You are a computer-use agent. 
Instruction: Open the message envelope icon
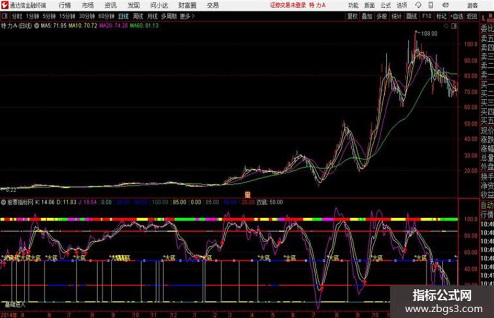pyautogui.click(x=445, y=5)
